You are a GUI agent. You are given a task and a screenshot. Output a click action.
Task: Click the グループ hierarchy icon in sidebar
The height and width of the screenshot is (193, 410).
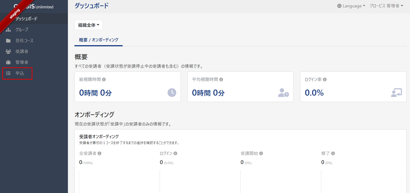click(8, 30)
